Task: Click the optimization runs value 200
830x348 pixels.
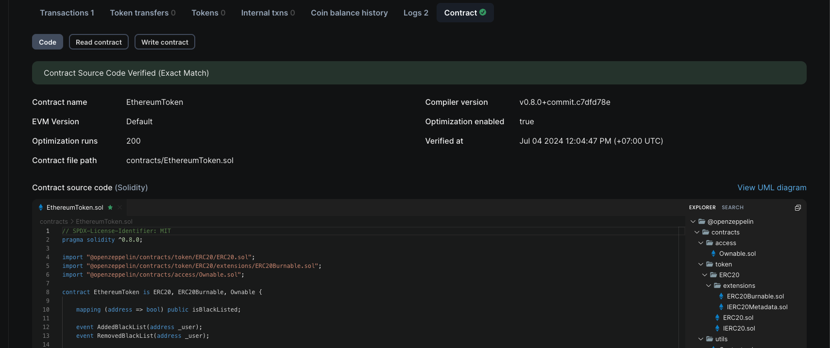Action: (x=133, y=141)
